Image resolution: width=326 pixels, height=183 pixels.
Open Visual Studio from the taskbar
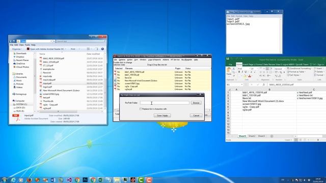point(69,180)
